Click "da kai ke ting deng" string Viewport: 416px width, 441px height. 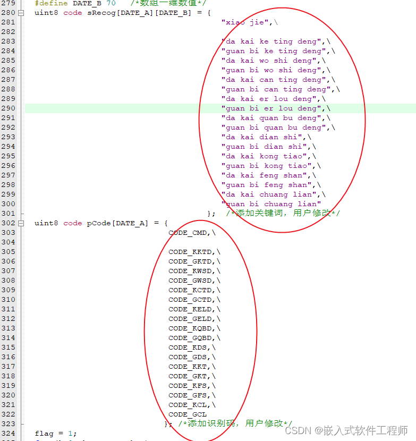coord(271,41)
